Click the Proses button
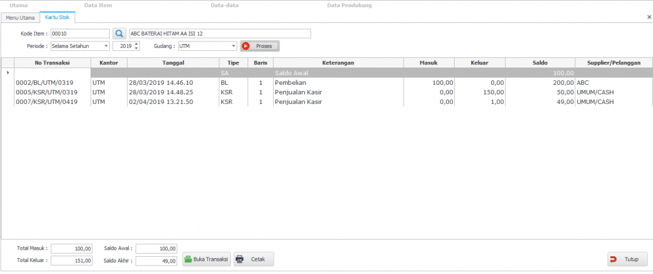 [x=260, y=47]
